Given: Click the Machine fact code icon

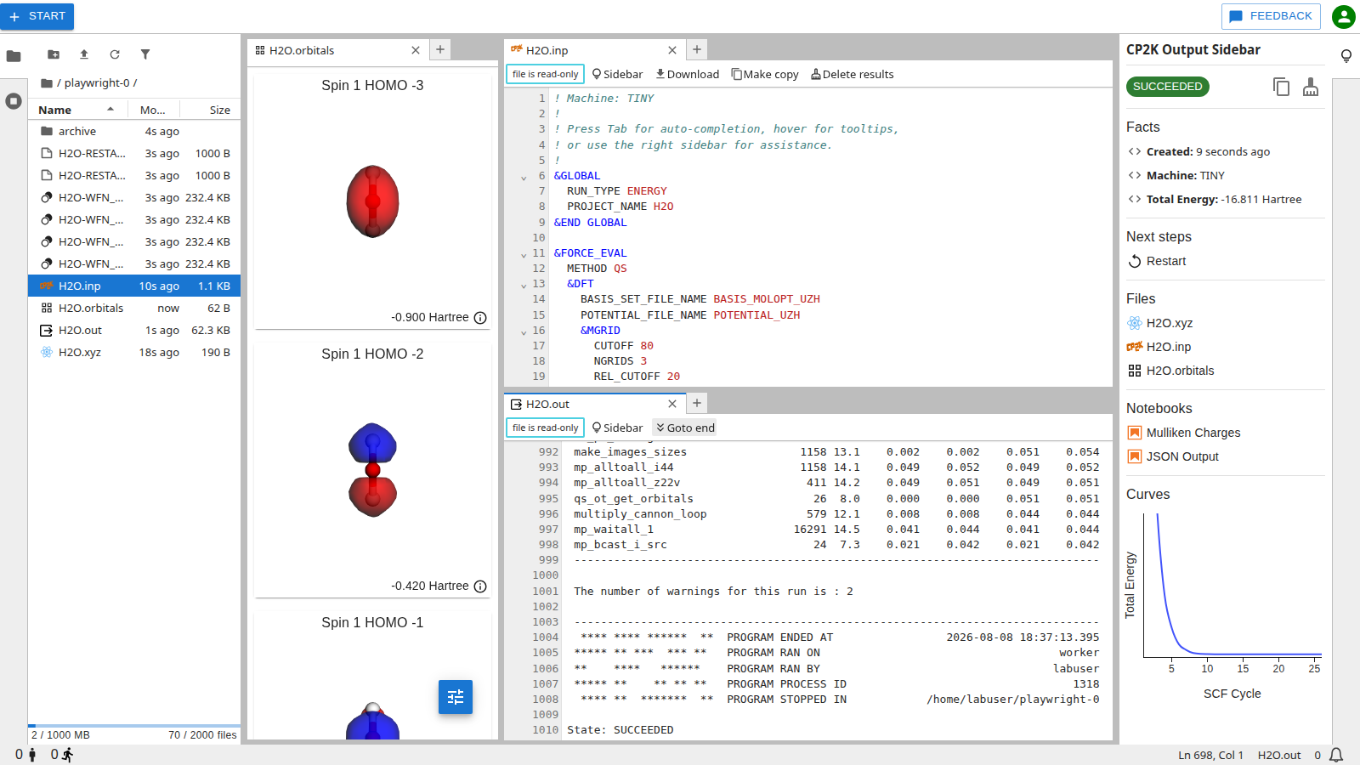Looking at the screenshot, I should 1135,175.
